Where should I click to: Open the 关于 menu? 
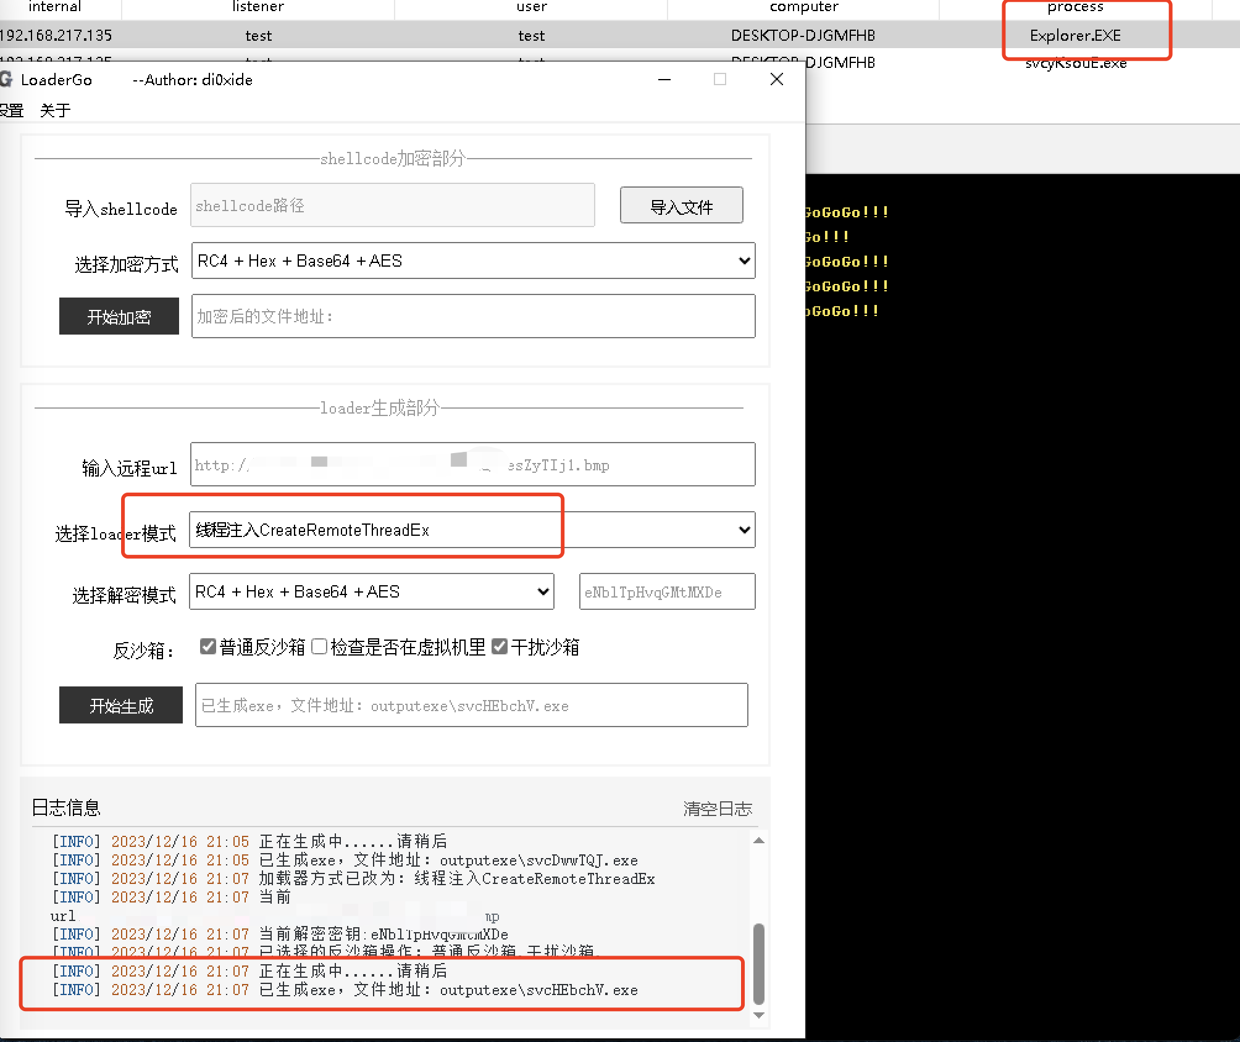tap(55, 110)
